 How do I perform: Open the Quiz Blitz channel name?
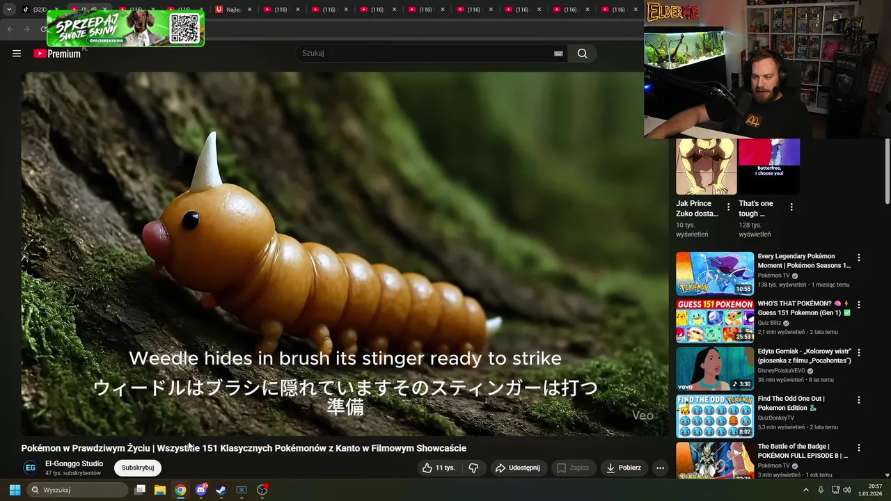(x=770, y=323)
